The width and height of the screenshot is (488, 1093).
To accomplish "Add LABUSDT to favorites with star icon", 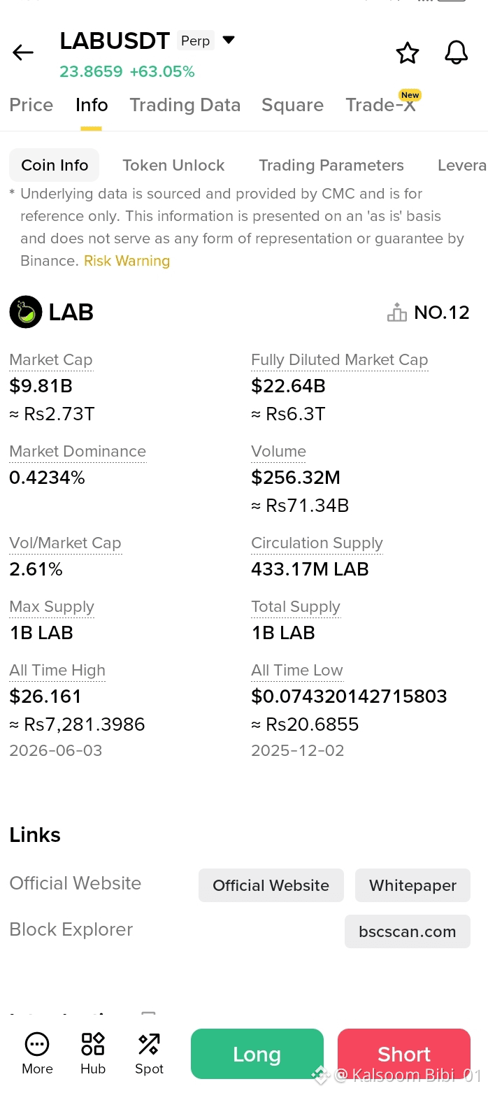I will (408, 52).
